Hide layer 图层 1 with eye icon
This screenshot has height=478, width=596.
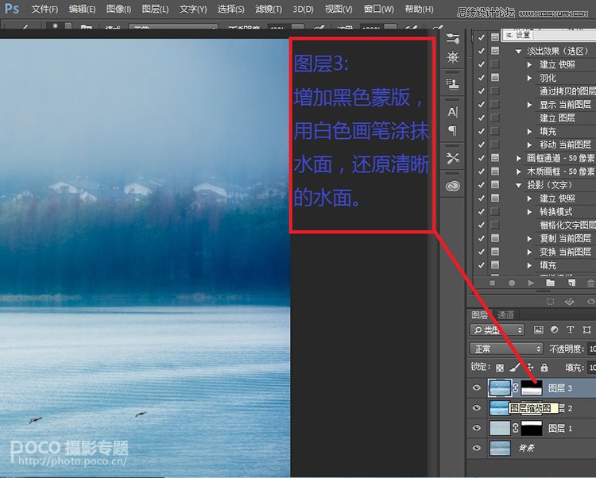(476, 428)
